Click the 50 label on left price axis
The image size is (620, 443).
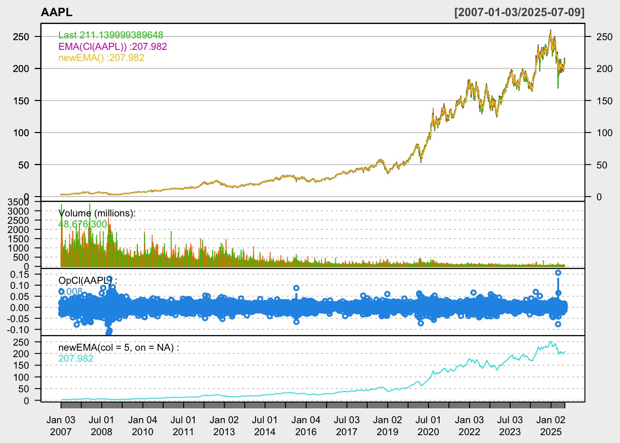coord(24,165)
